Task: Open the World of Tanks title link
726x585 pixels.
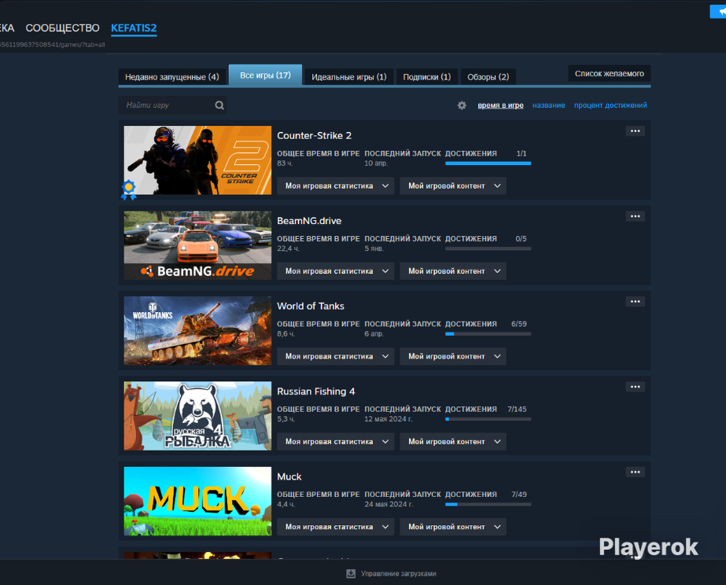Action: 310,306
